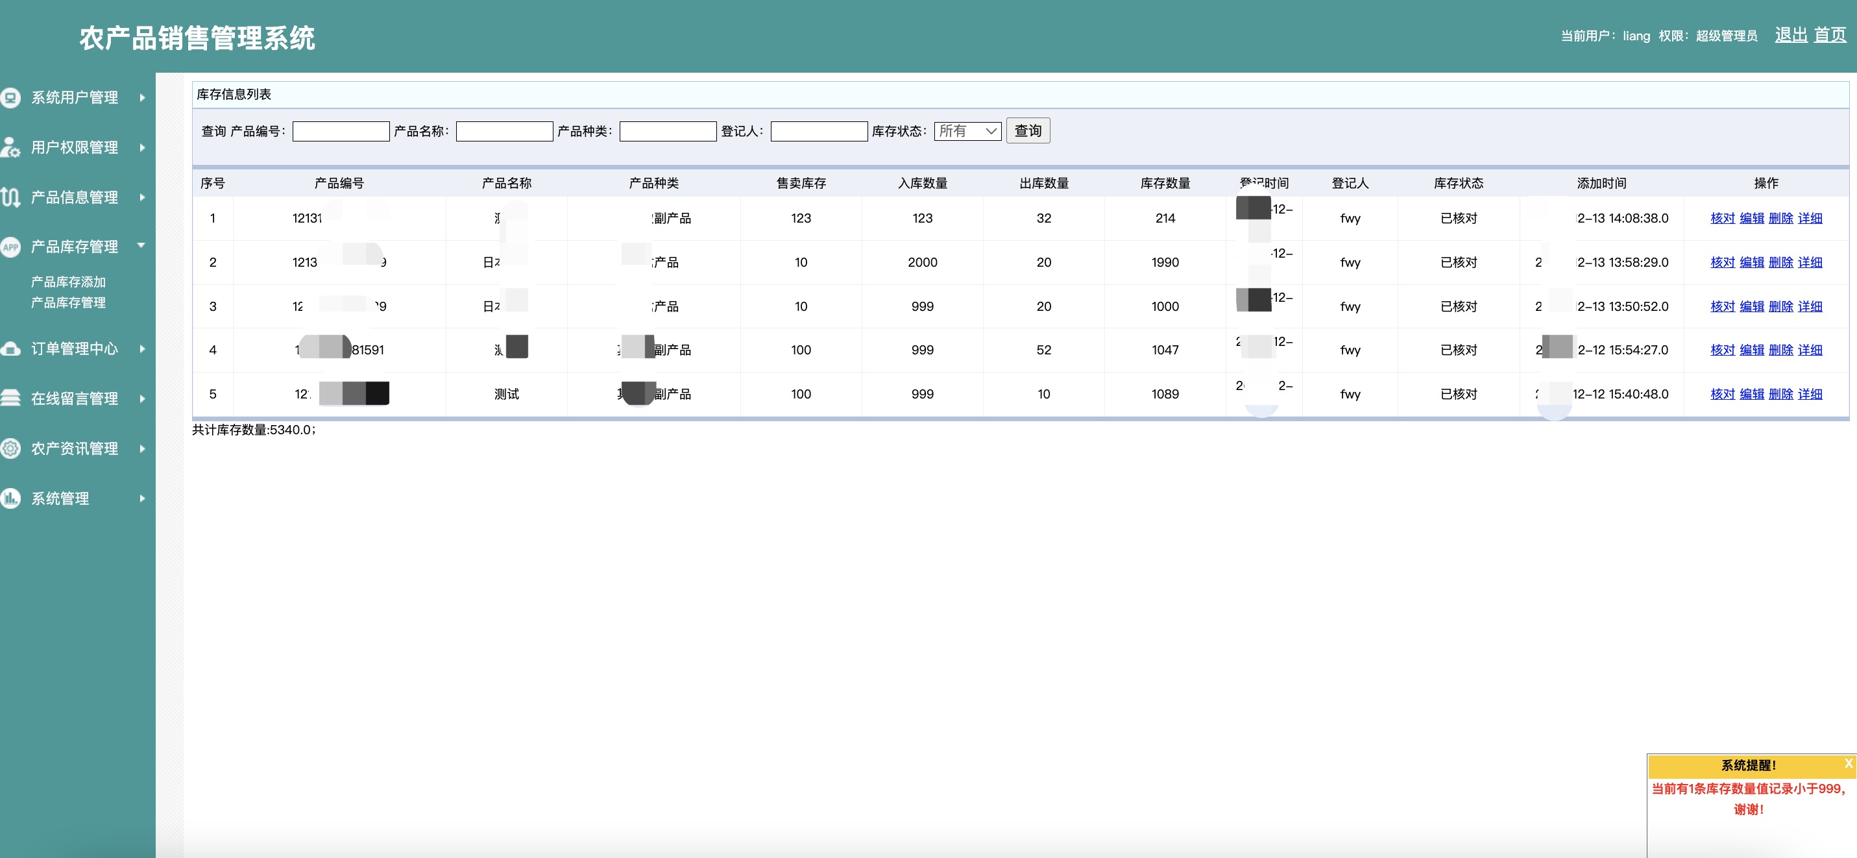The image size is (1857, 858).
Task: Click 详细 in row 3
Action: [1810, 306]
